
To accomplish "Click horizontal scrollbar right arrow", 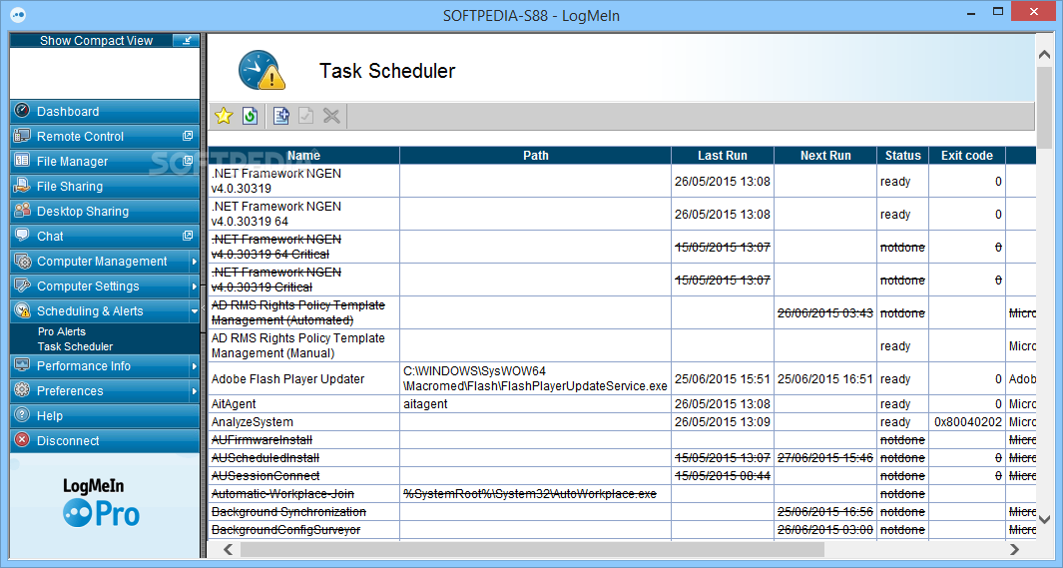I will point(1014,549).
